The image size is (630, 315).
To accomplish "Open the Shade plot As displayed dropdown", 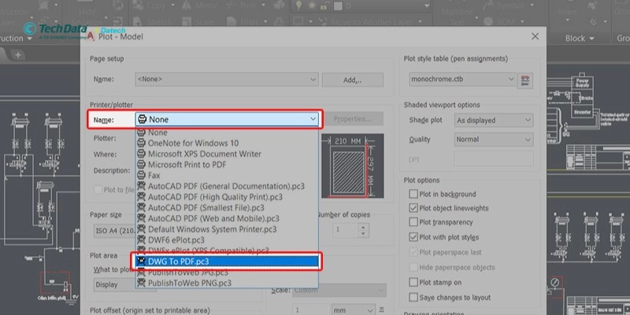I will click(x=495, y=120).
